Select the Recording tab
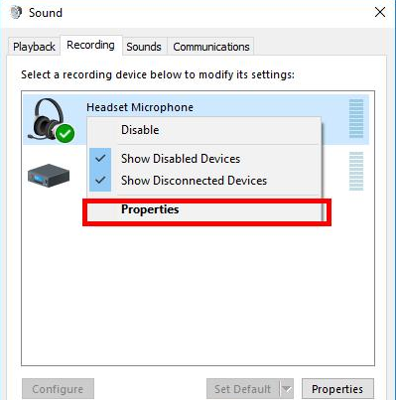 90,45
